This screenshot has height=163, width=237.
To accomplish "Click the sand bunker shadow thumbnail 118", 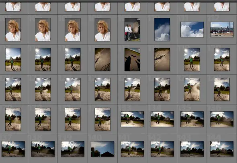I will tap(162, 59).
